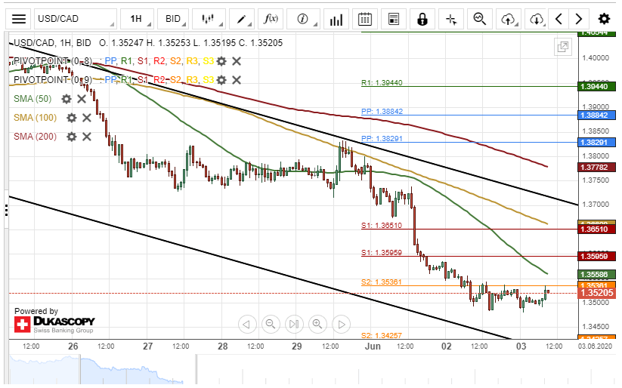This screenshot has height=388, width=622.
Task: Enable the crosshair cursor tool
Action: tap(451, 19)
